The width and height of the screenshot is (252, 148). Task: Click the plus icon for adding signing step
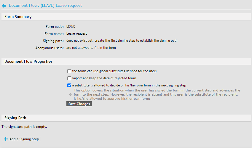click(x=6, y=139)
